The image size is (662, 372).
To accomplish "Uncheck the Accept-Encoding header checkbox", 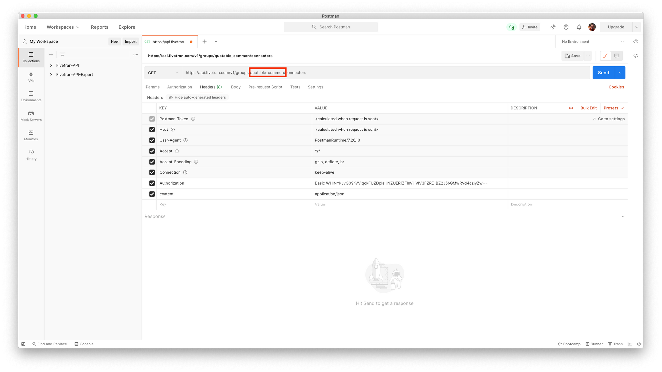I will coord(152,162).
